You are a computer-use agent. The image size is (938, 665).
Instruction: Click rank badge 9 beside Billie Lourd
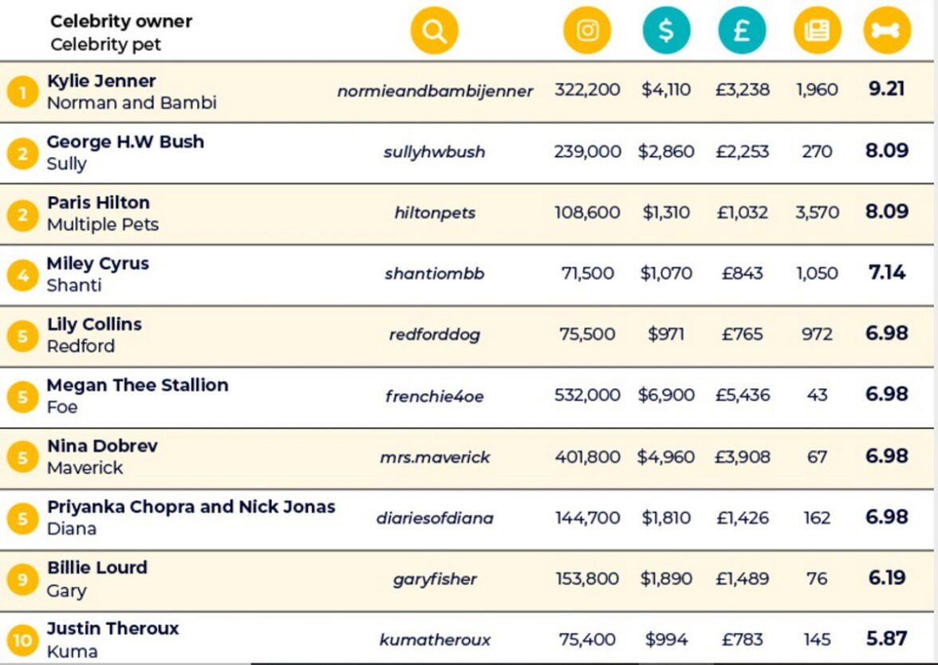point(22,580)
